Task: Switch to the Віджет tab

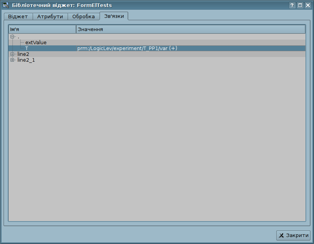Action: (18, 17)
